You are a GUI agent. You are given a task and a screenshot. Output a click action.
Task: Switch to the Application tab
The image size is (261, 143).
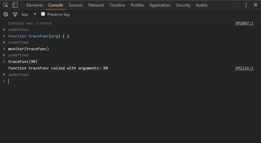(160, 5)
